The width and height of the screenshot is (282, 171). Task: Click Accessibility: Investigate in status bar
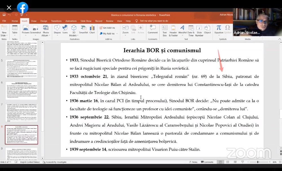54,162
